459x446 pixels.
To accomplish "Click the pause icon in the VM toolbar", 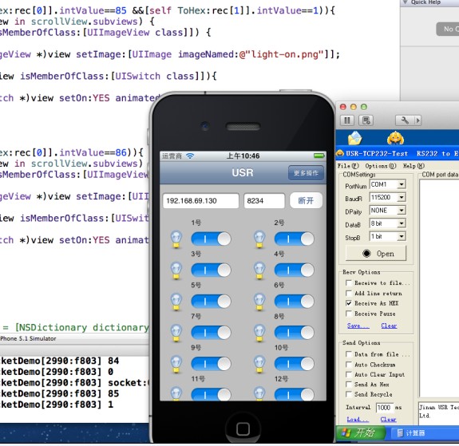I will (347, 120).
